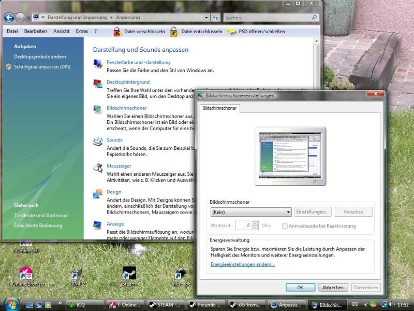
Task: Open the Bildschirmschoner selection dropdown
Action: (x=288, y=212)
